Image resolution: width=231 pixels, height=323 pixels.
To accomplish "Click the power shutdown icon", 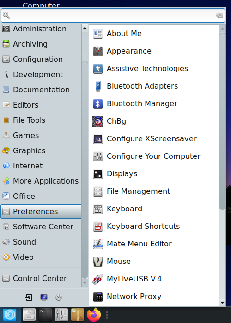I will coord(59,298).
